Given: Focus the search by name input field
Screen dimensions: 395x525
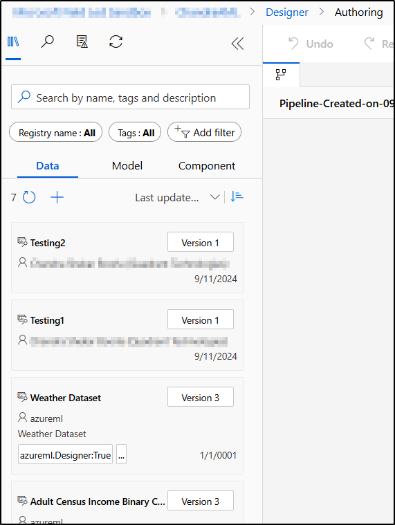Looking at the screenshot, I should click(130, 97).
